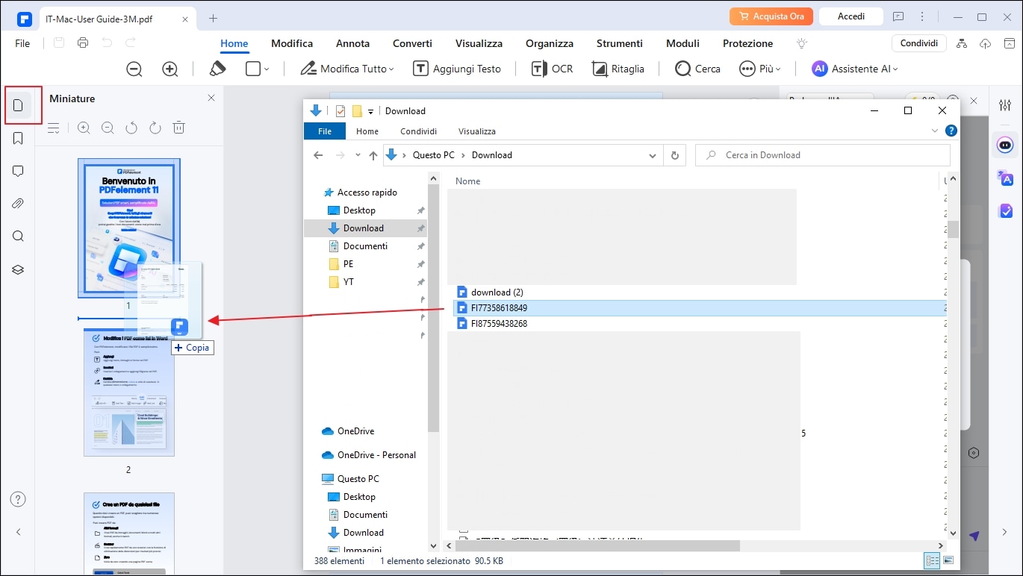Open the comments panel icon
Viewport: 1023px width, 576px height.
point(18,171)
